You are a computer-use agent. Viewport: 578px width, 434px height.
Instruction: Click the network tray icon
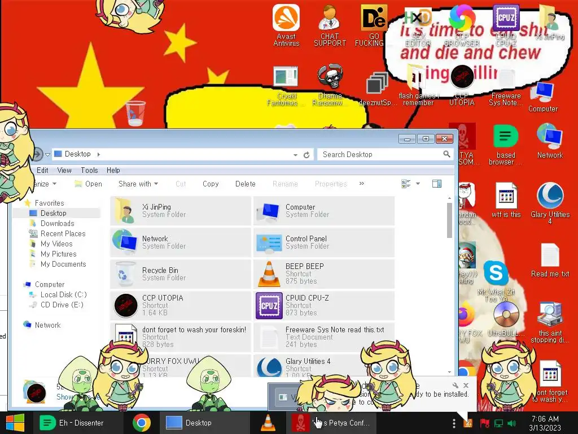tap(498, 423)
